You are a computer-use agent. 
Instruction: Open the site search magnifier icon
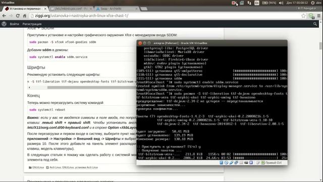pos(315,24)
